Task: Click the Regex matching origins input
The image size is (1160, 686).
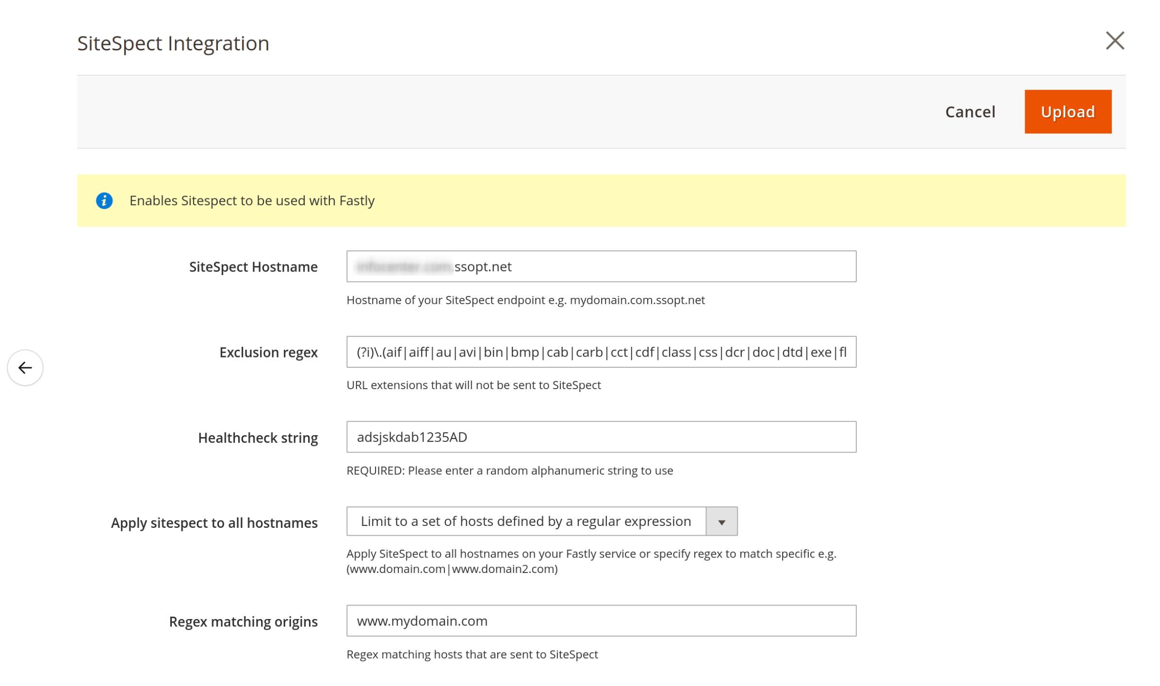Action: [x=601, y=621]
